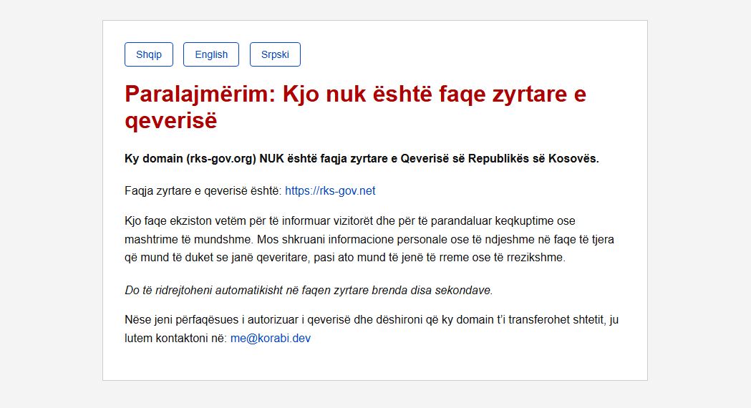Switch language to Shqip
The width and height of the screenshot is (751, 408).
click(x=149, y=54)
